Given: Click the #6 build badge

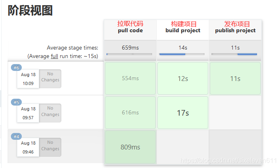Looking at the screenshot, I should 17,68.
